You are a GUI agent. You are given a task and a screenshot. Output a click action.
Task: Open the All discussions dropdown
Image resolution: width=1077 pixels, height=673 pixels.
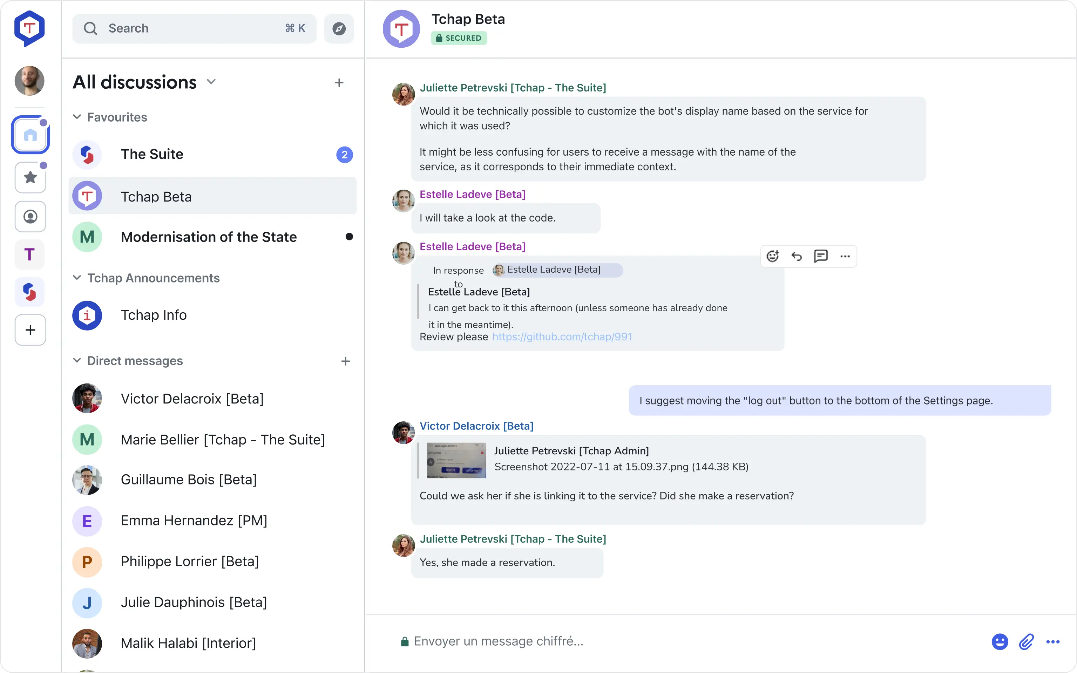tap(211, 82)
